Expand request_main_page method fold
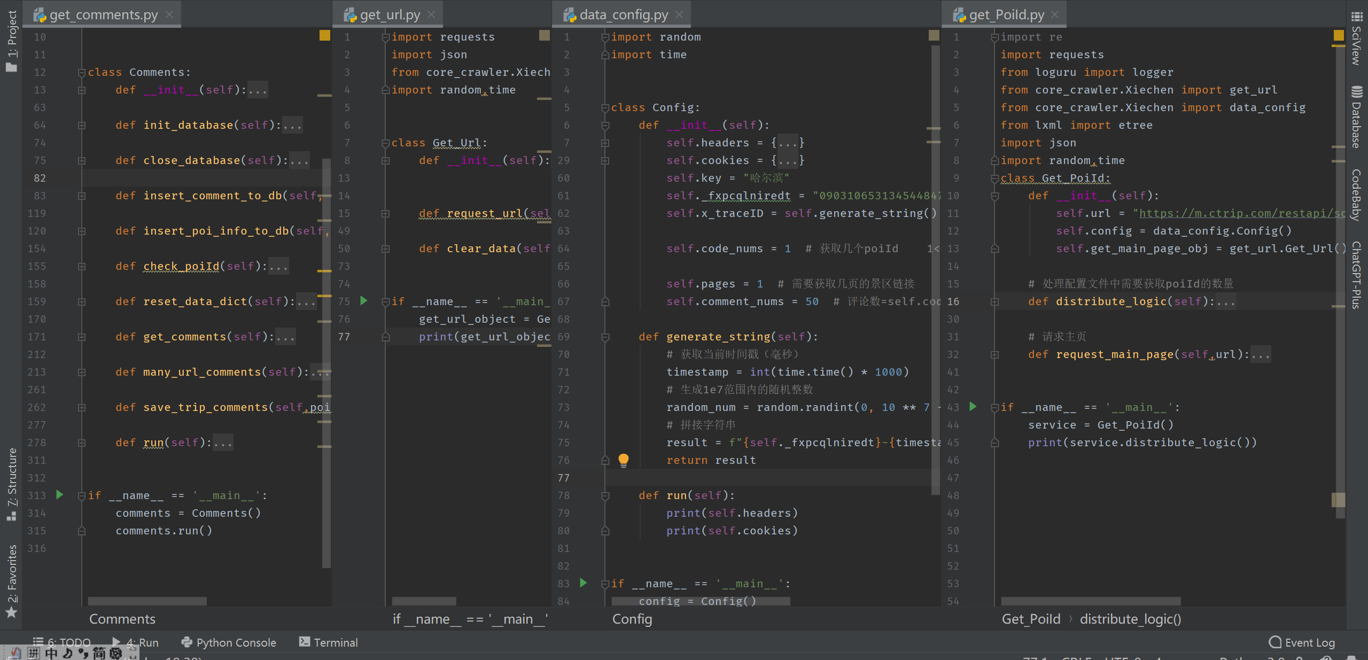1368x660 pixels. point(994,354)
